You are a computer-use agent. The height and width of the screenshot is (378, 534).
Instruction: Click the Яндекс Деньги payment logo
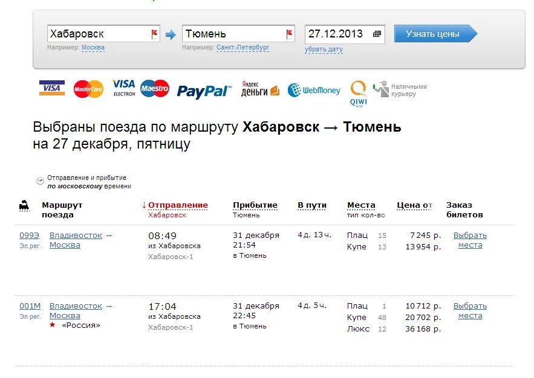coord(260,89)
